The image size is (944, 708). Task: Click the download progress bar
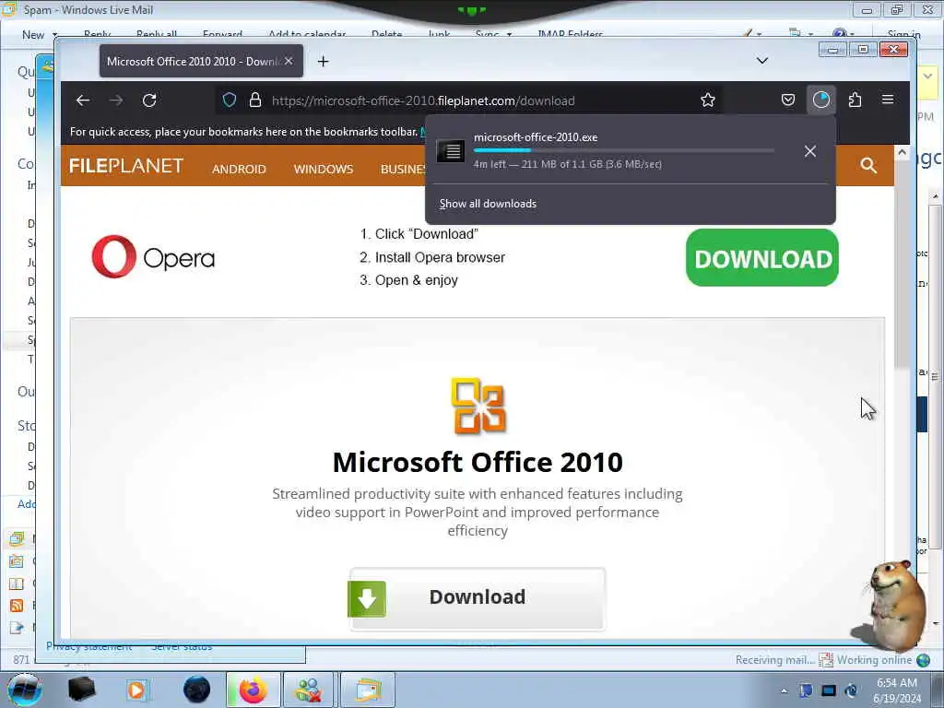[624, 150]
